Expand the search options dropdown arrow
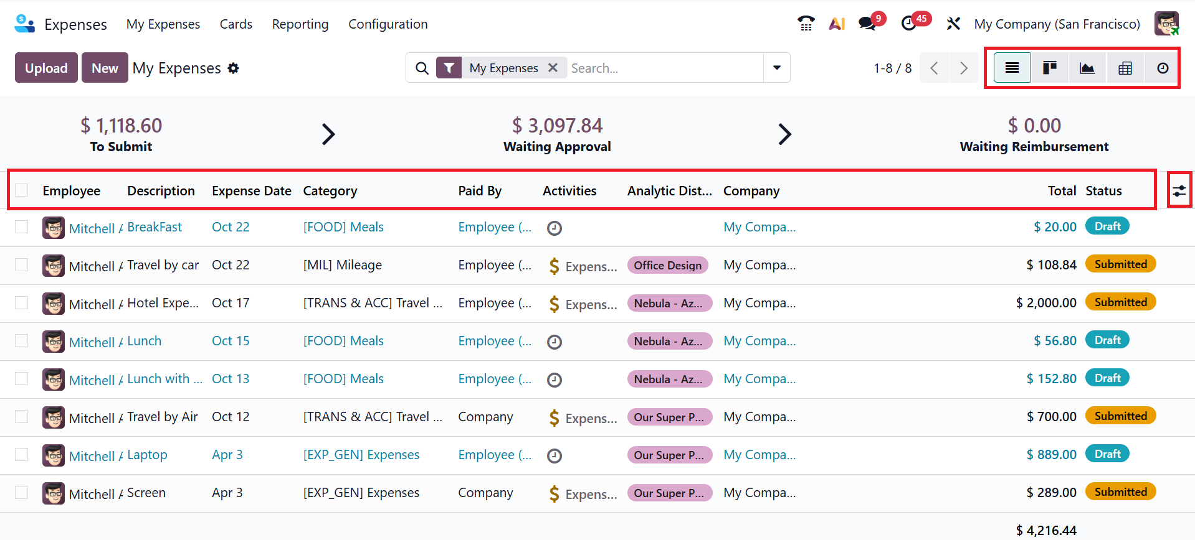The height and width of the screenshot is (540, 1195). 777,68
